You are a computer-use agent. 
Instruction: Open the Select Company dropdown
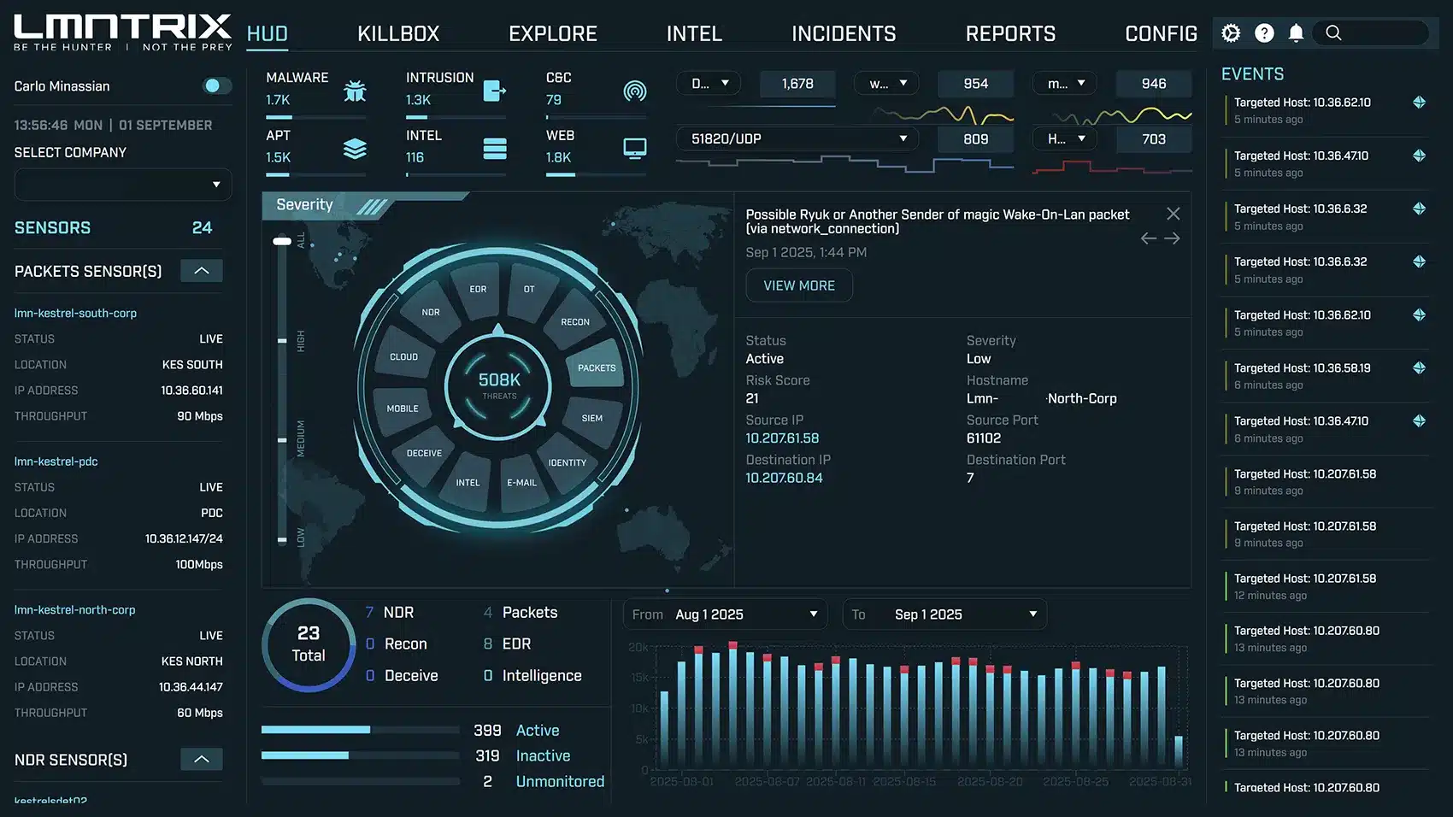click(123, 185)
